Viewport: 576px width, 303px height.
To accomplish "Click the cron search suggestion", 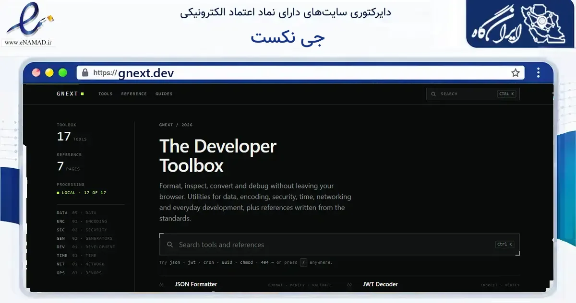I will tap(208, 263).
